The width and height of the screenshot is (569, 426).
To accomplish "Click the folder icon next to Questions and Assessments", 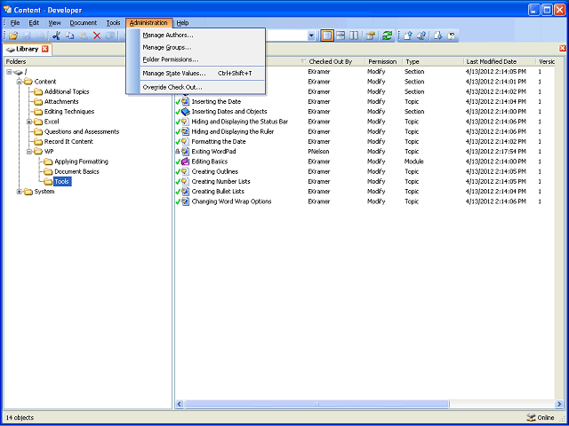I will click(x=38, y=131).
